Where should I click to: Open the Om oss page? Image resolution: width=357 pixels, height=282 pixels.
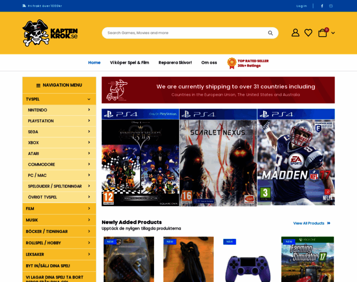pyautogui.click(x=209, y=63)
